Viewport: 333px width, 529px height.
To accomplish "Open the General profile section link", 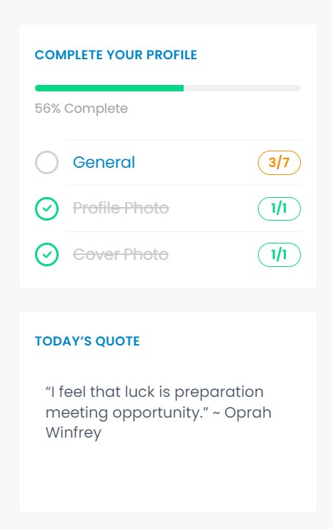I will pos(104,162).
